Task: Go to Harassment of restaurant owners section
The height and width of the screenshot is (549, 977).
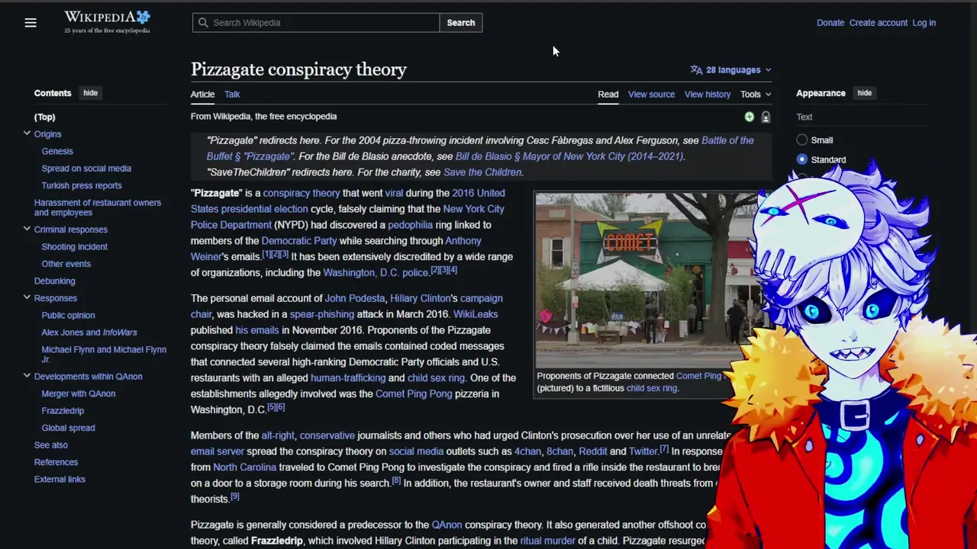Action: (x=98, y=207)
